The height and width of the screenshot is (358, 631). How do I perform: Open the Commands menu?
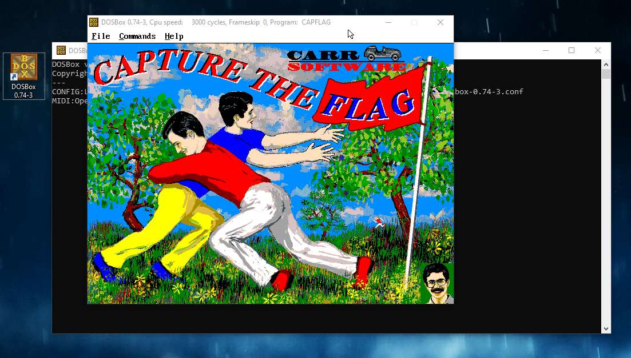(137, 36)
